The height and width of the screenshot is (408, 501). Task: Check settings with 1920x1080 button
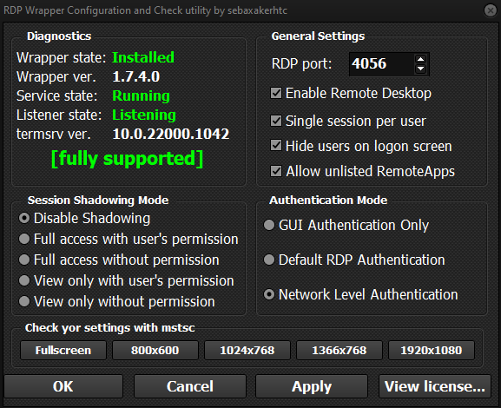pyautogui.click(x=432, y=350)
